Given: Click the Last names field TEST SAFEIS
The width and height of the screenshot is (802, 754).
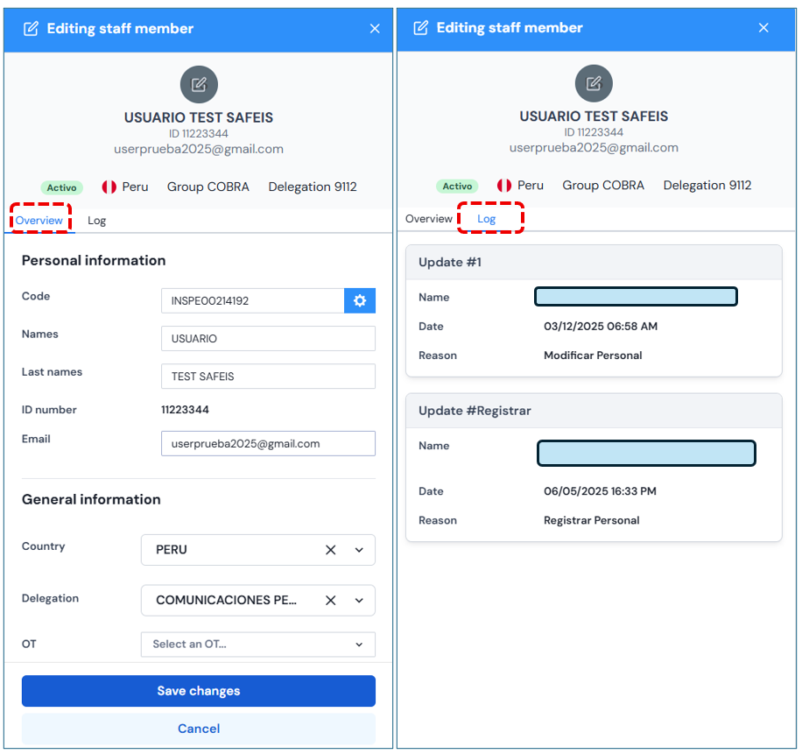Looking at the screenshot, I should pos(268,377).
